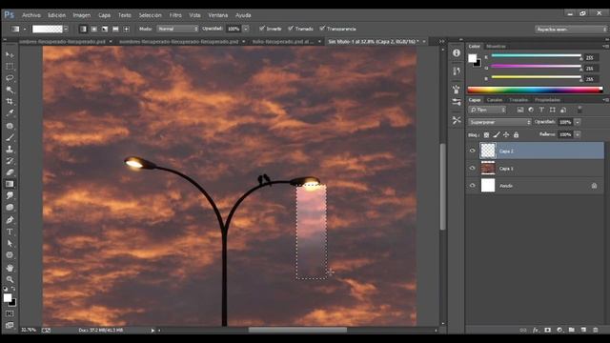Select the Horizontal Type tool
This screenshot has height=343, width=610.
(10, 232)
